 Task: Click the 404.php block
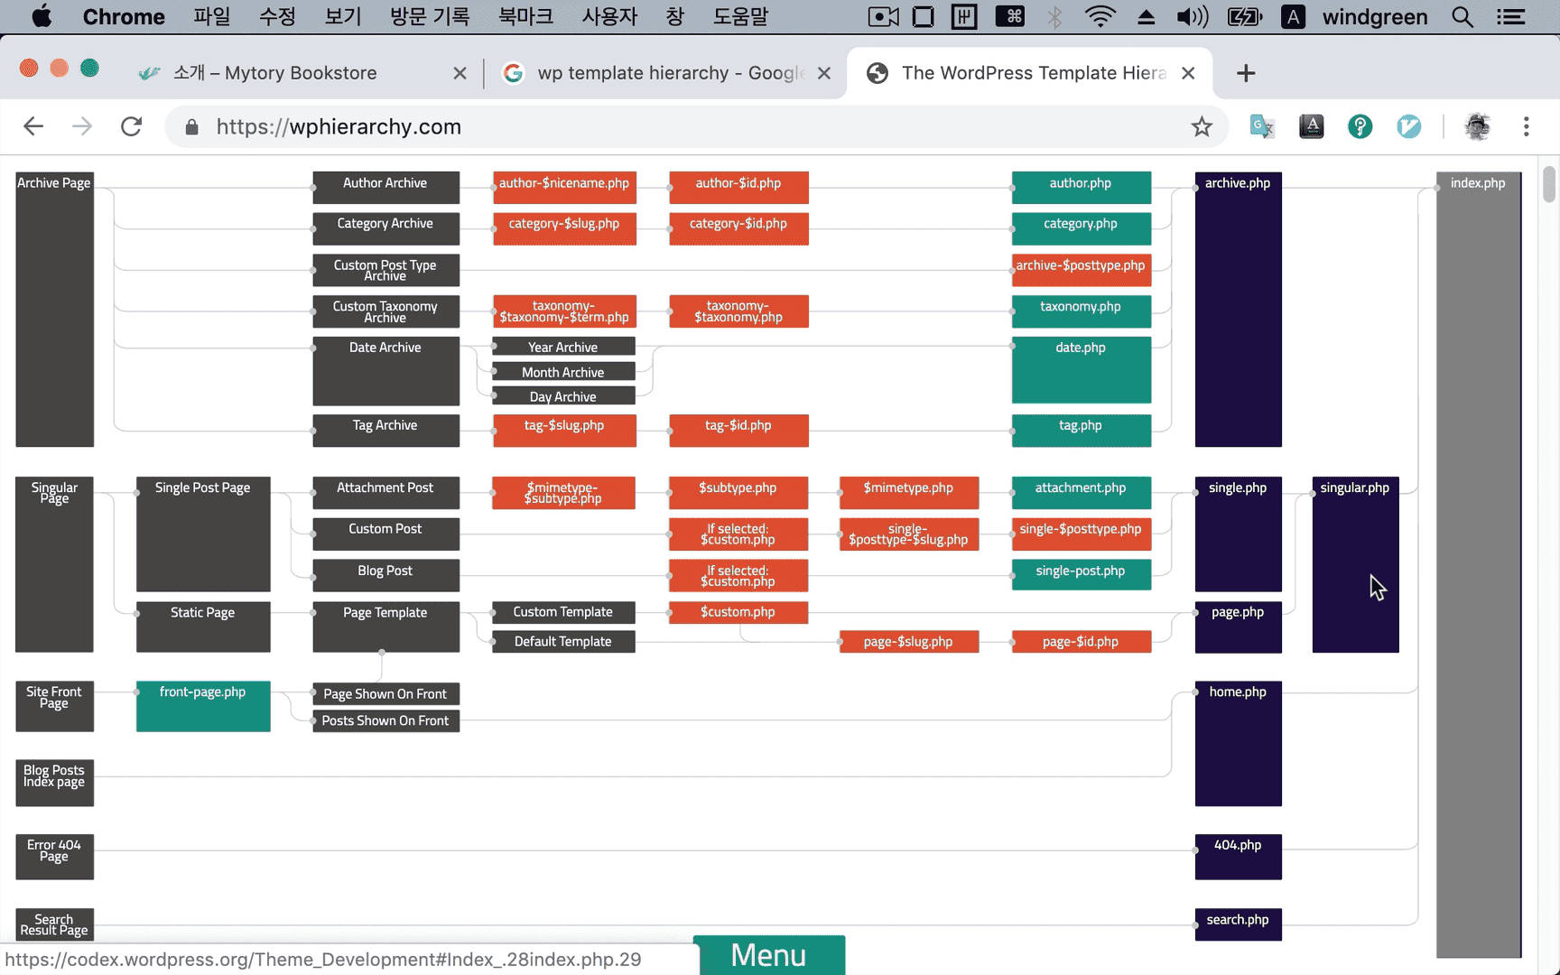[x=1238, y=856]
